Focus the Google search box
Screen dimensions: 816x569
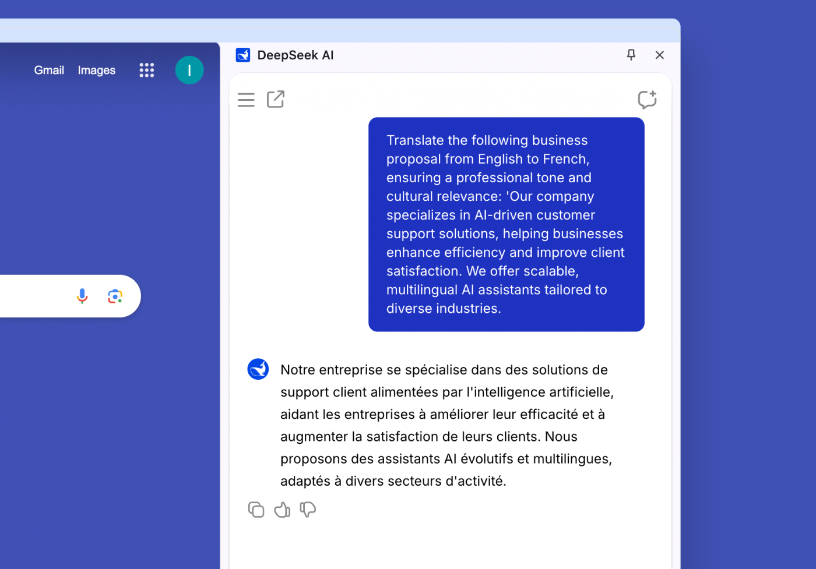(x=29, y=296)
